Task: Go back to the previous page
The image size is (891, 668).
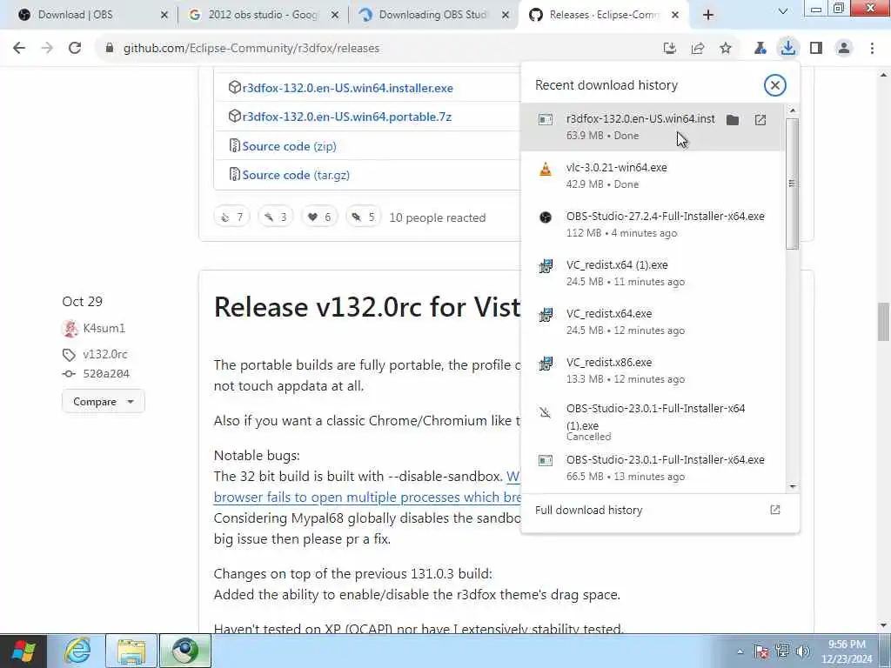Action: pyautogui.click(x=19, y=49)
